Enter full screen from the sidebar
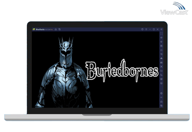Screen dimensions: 192x132 161,33
